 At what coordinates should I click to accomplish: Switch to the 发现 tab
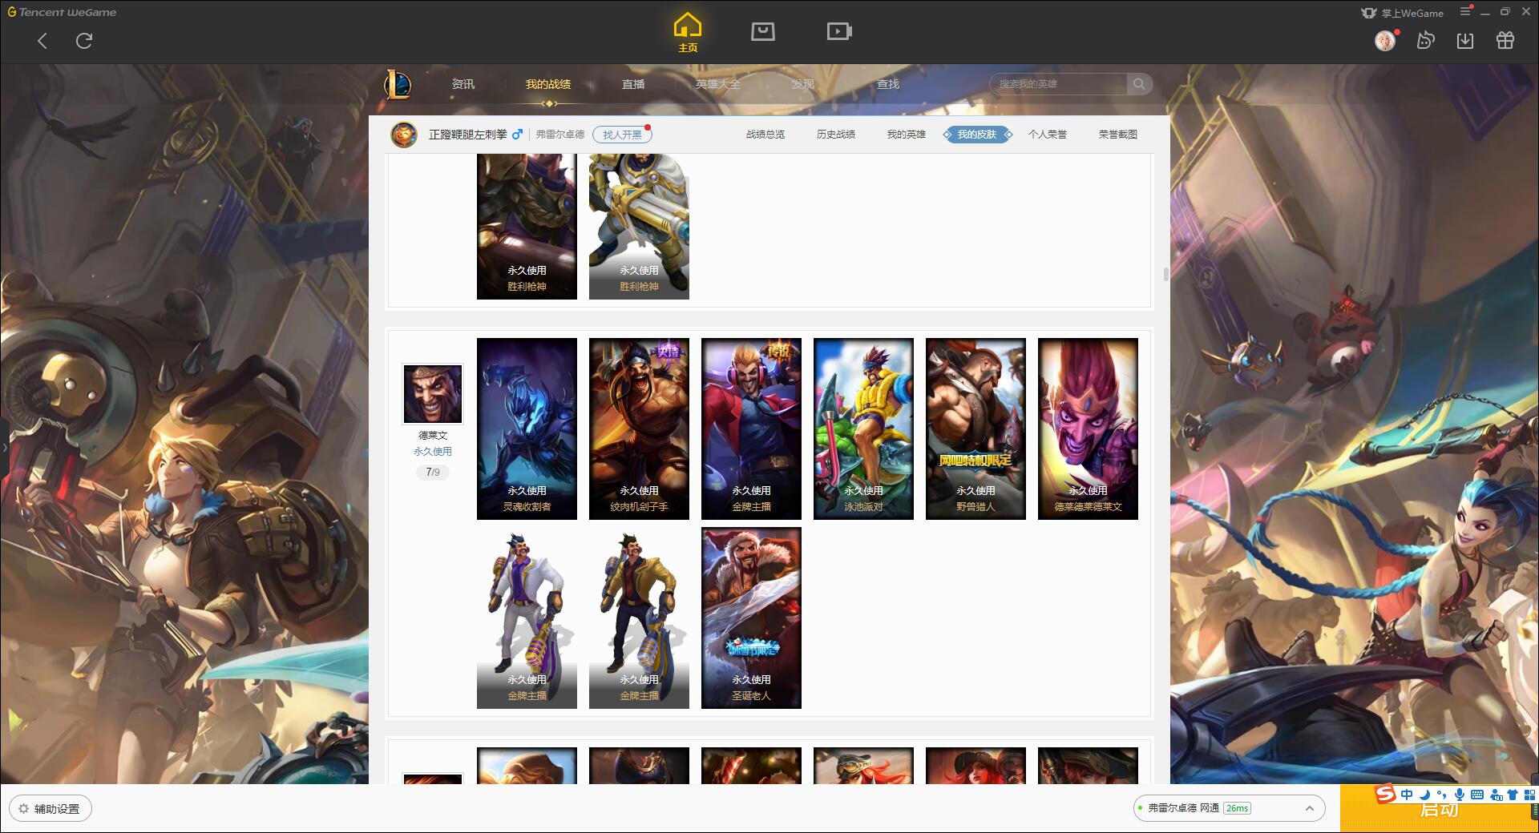click(803, 84)
